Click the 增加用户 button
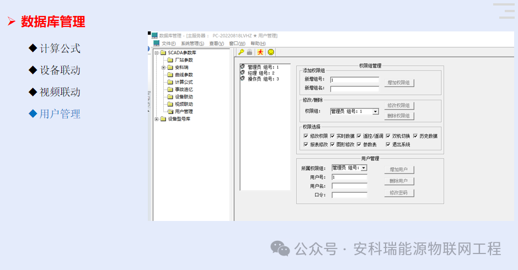This screenshot has height=270, width=518. 399,170
